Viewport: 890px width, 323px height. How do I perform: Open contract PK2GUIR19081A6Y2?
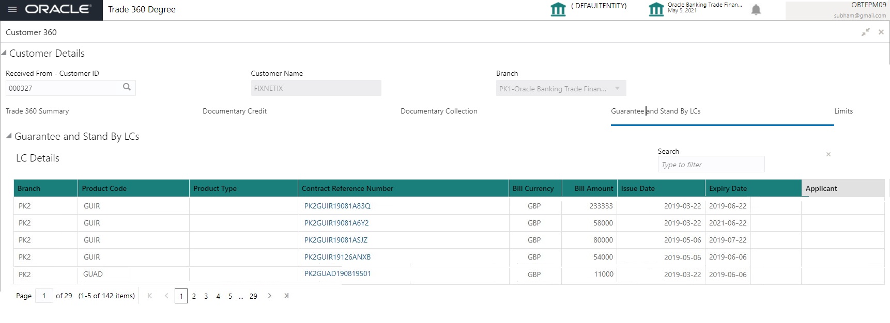tap(336, 223)
